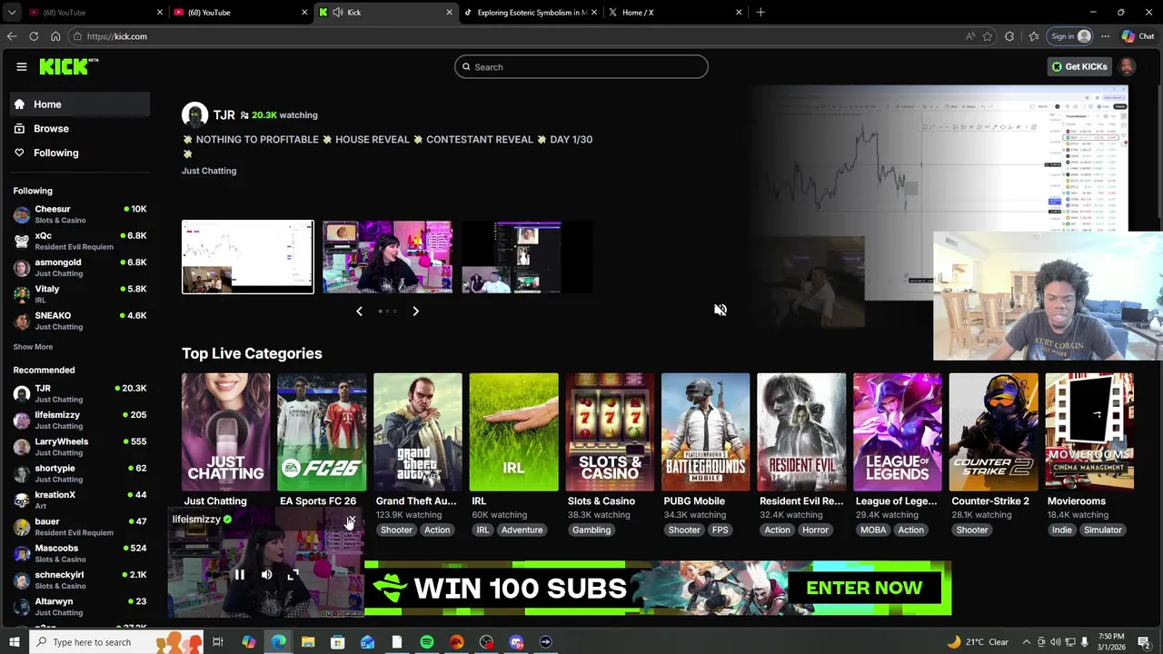Open Spotify from Windows taskbar
This screenshot has height=654, width=1163.
(x=427, y=642)
